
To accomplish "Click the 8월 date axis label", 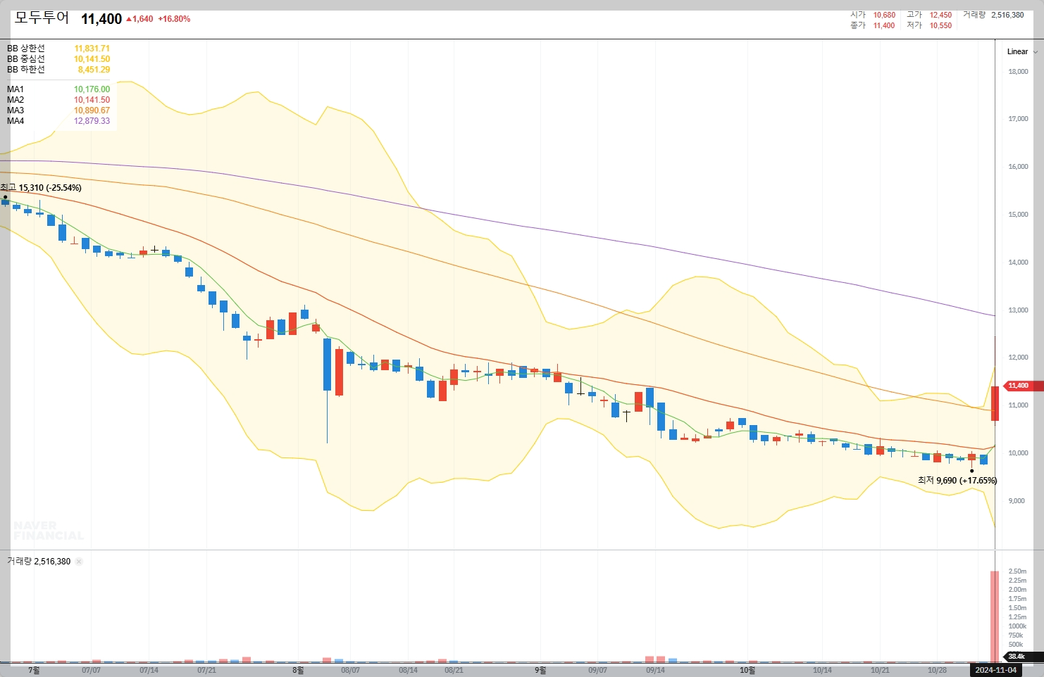I will click(298, 670).
